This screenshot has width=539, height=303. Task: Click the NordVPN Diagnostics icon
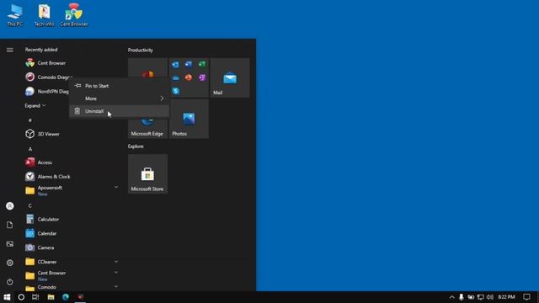pyautogui.click(x=30, y=92)
